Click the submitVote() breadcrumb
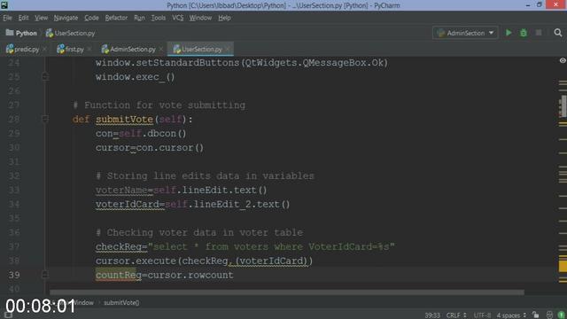 pos(121,303)
